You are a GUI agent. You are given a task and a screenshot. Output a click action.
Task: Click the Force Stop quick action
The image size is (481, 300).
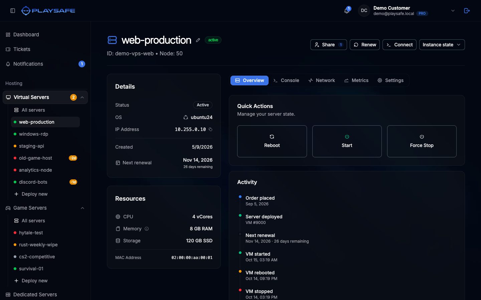coord(422,141)
